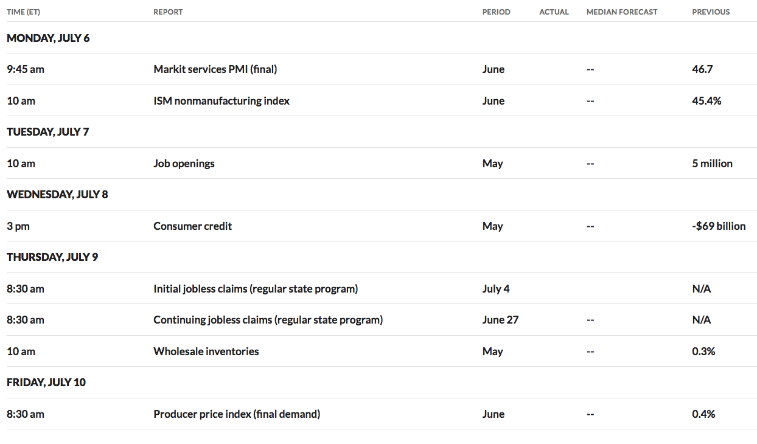The image size is (757, 444).
Task: Click the ACTUAL column header
Action: pos(554,12)
